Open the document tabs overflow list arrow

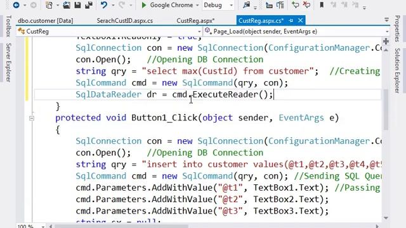pos(386,20)
